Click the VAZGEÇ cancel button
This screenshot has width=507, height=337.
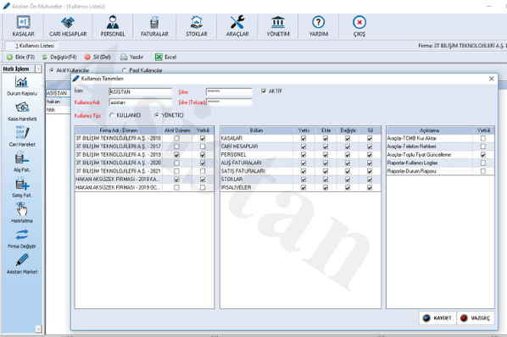tap(476, 318)
